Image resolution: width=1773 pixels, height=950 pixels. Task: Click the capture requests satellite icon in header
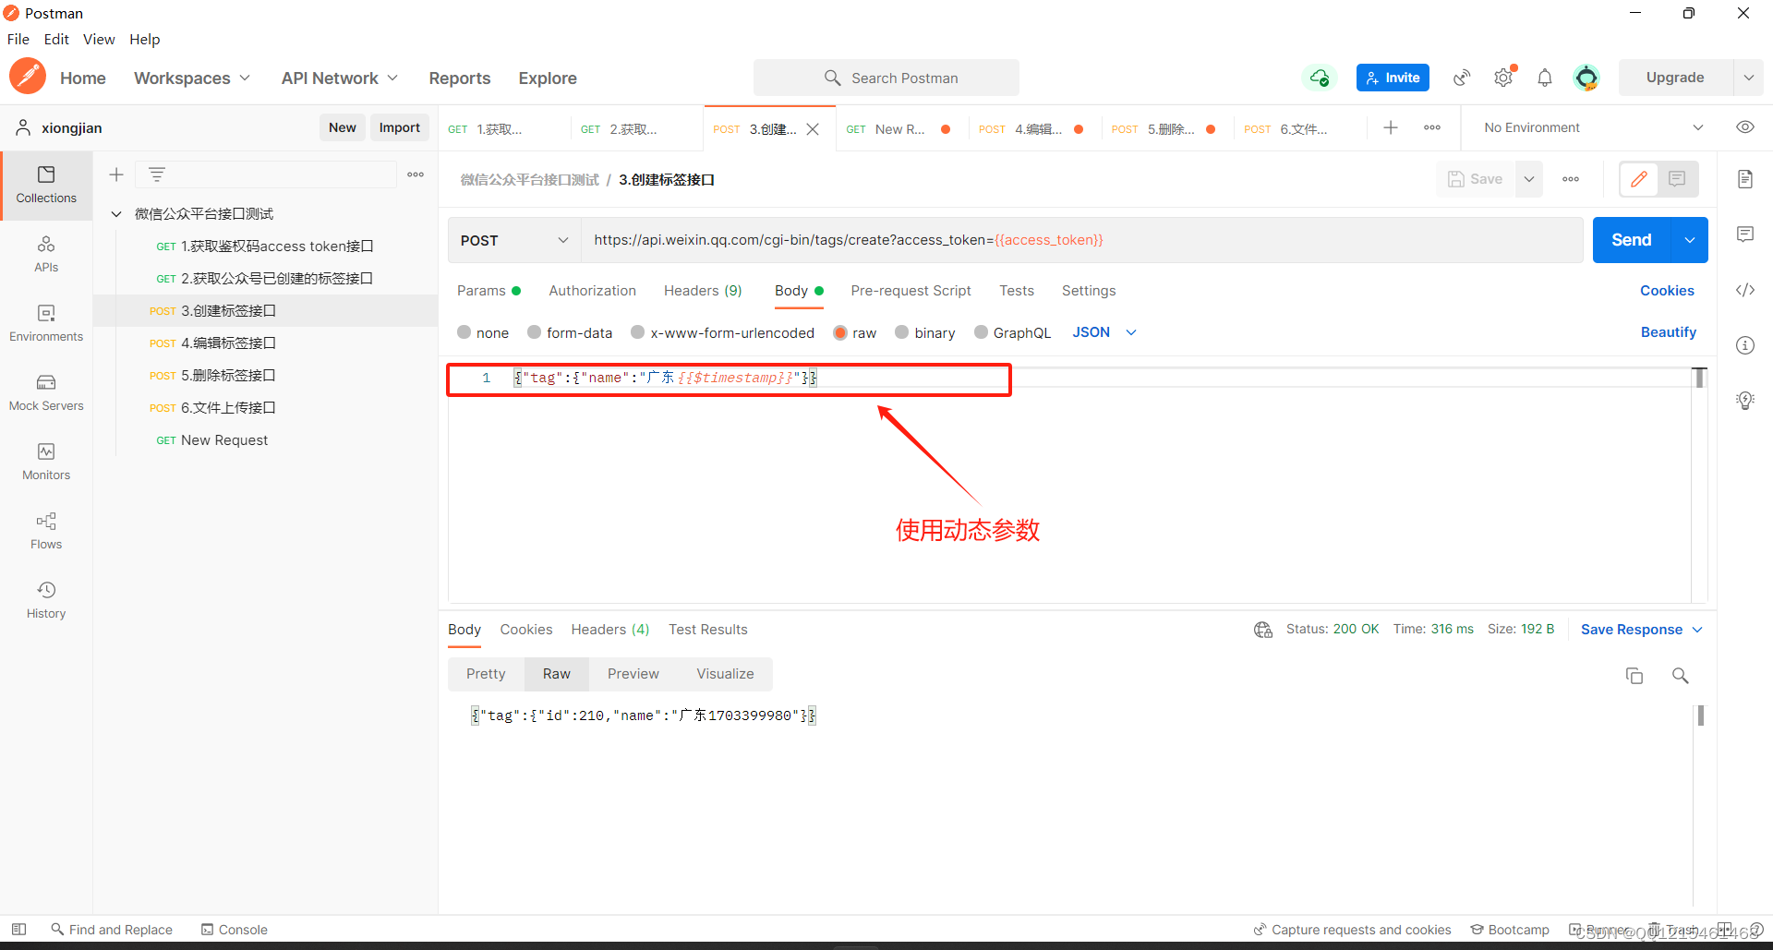pos(1462,78)
